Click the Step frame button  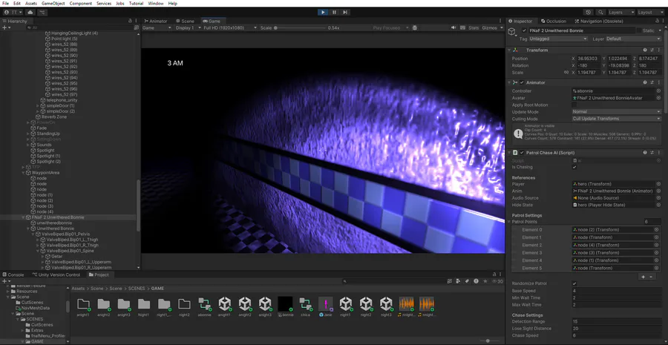345,12
